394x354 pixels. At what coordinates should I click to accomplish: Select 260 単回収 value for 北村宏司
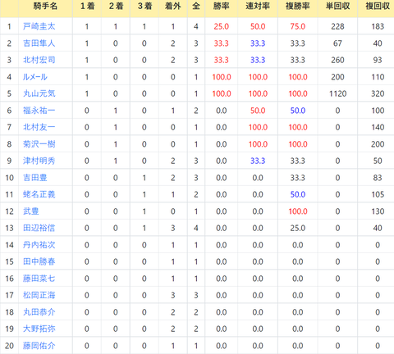337,60
